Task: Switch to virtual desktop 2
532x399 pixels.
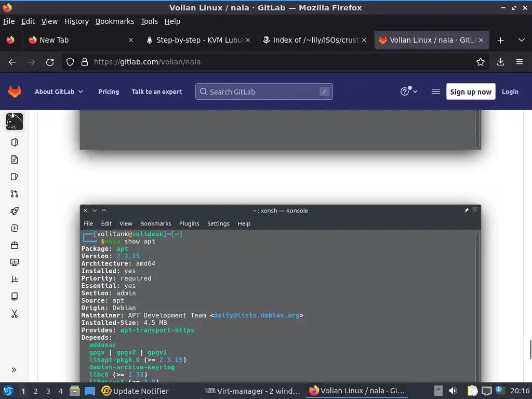Action: [36, 391]
